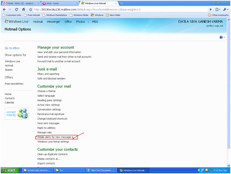The height and width of the screenshot is (174, 231).
Task: Open the Tcc folder taskbar button
Action: click(x=69, y=170)
